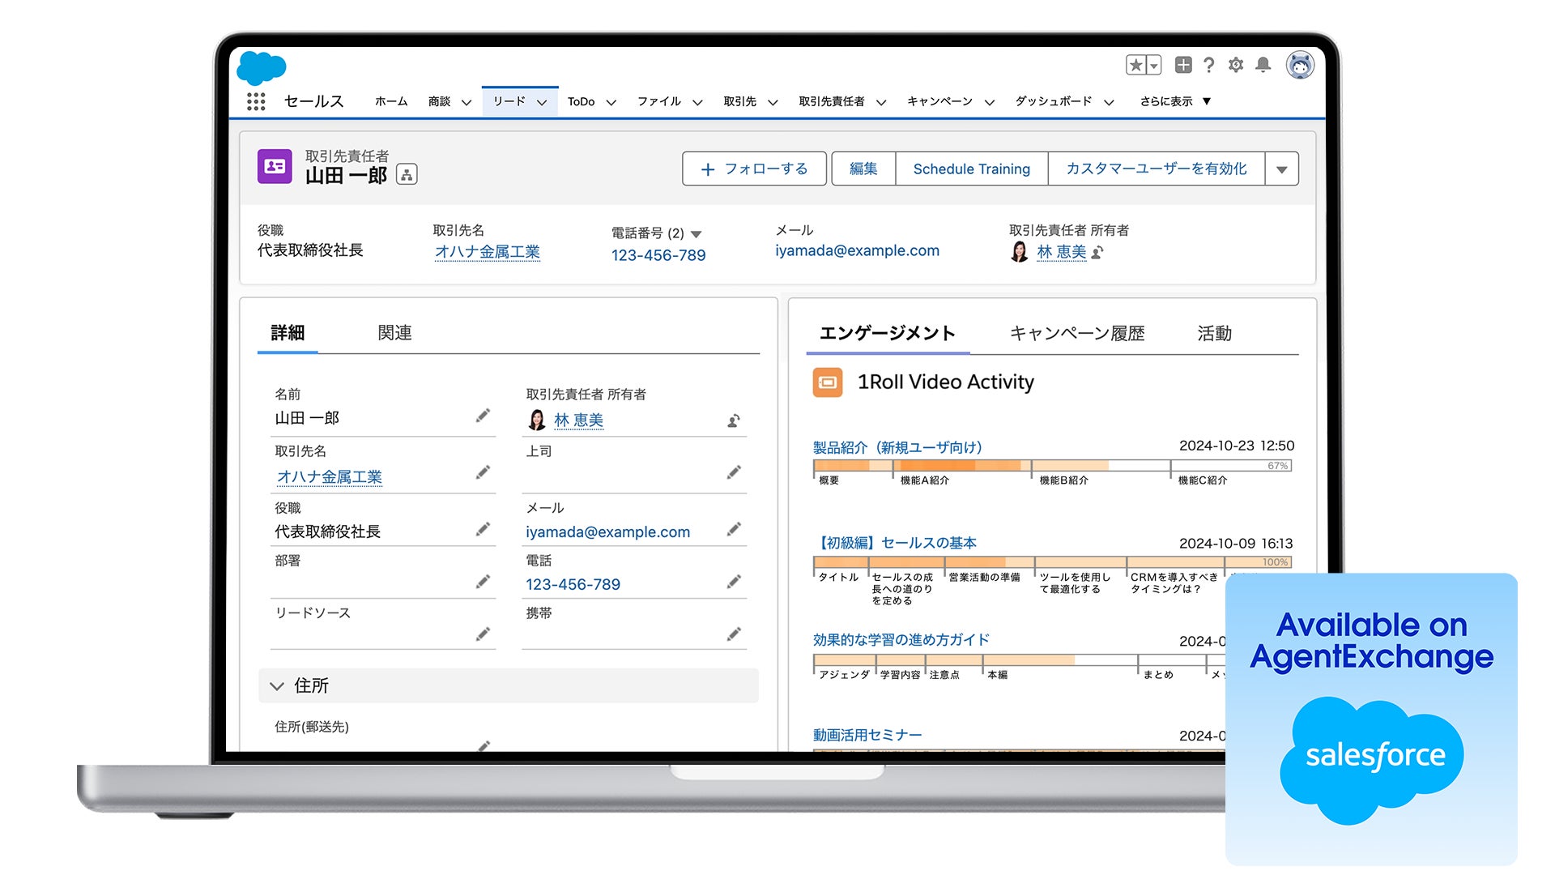Click the 効果的な学習の進め方ガイド progress bar
1555x875 pixels.
pos(1019,659)
